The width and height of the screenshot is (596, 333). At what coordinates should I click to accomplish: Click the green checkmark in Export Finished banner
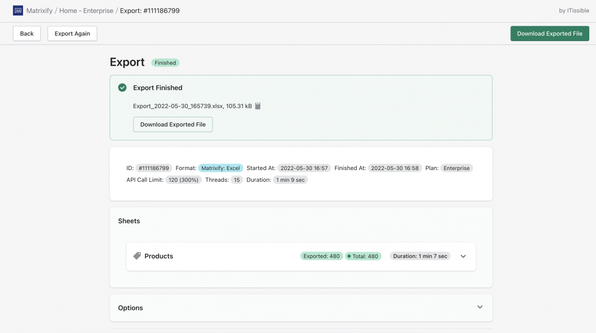click(122, 87)
